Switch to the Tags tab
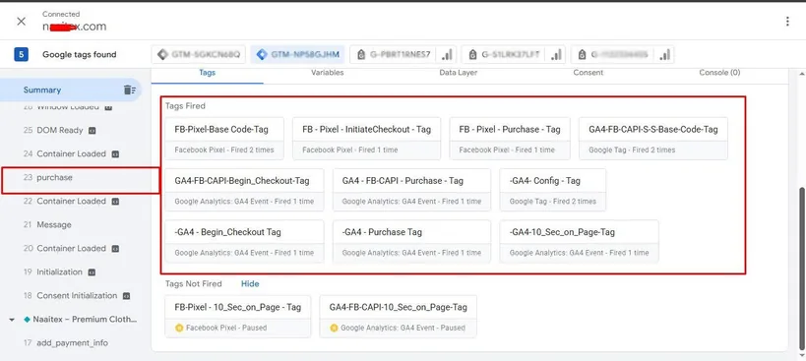Image resolution: width=806 pixels, height=361 pixels. (207, 73)
